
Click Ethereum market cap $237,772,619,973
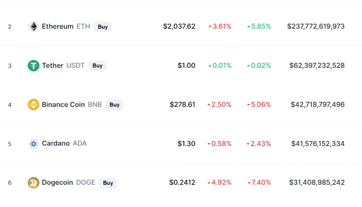click(316, 27)
